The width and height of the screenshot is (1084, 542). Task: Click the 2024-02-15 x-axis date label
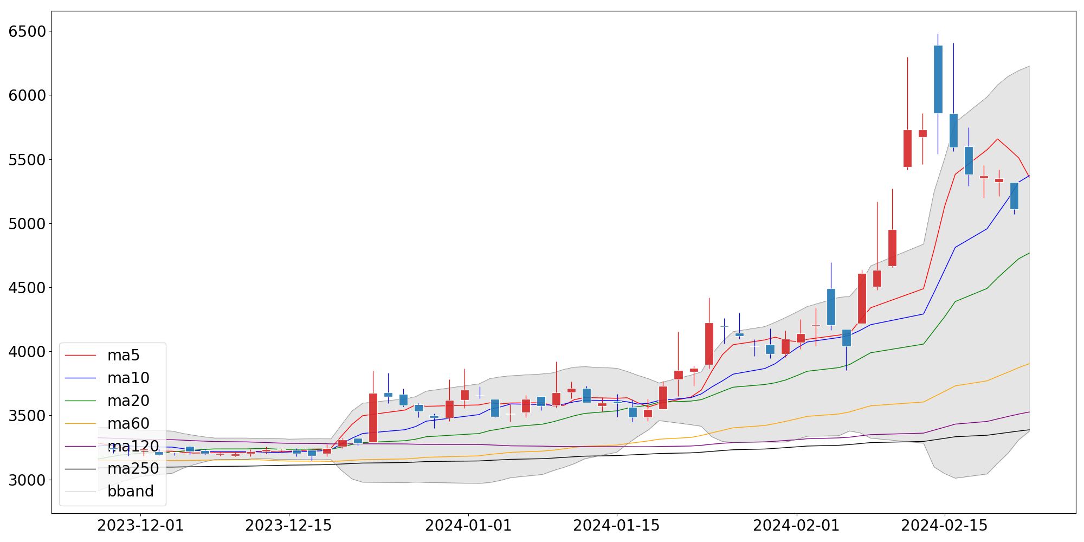point(944,526)
